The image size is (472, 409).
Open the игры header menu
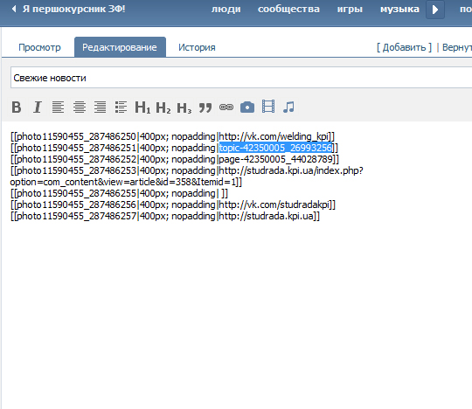click(350, 10)
